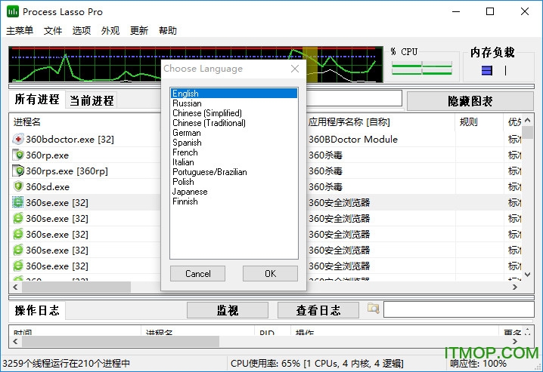Click the memory load indicator icon

point(487,70)
